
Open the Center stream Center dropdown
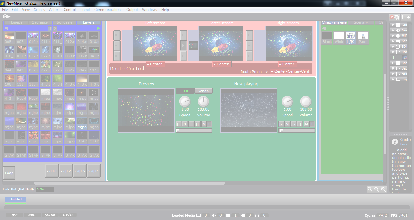pyautogui.click(x=222, y=64)
